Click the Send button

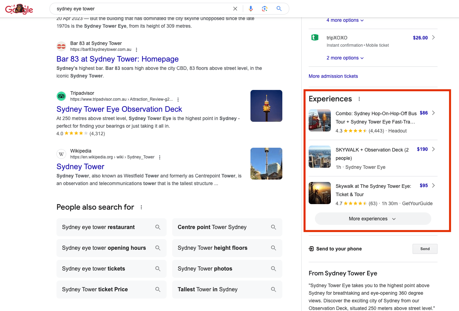pos(425,249)
